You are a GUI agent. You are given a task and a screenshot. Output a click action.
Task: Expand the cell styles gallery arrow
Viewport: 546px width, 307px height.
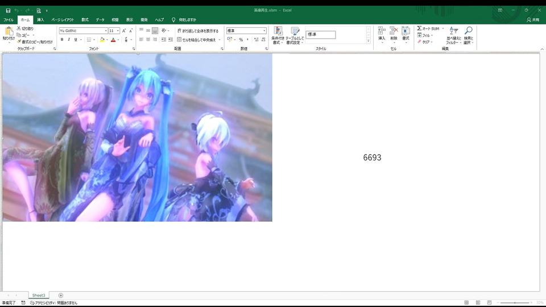click(x=369, y=41)
